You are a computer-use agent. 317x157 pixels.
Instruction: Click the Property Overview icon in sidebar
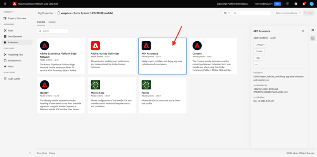click(x=5, y=19)
